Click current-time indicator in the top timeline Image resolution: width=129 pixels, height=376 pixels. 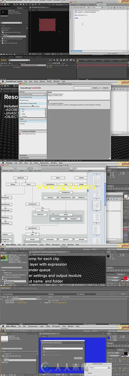(x=77, y=61)
